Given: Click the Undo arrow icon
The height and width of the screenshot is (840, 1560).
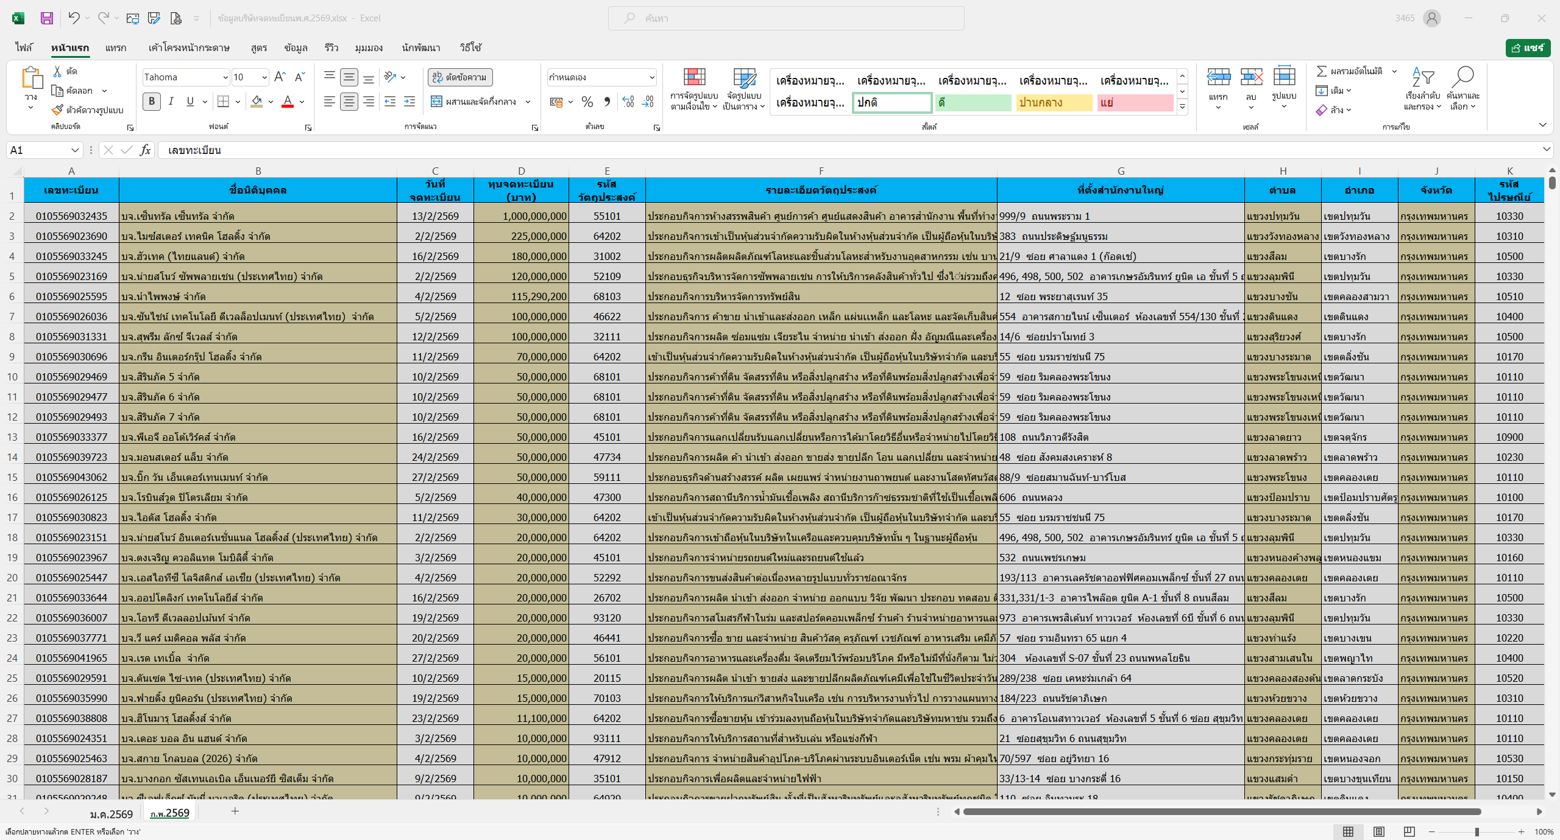Looking at the screenshot, I should click(74, 18).
